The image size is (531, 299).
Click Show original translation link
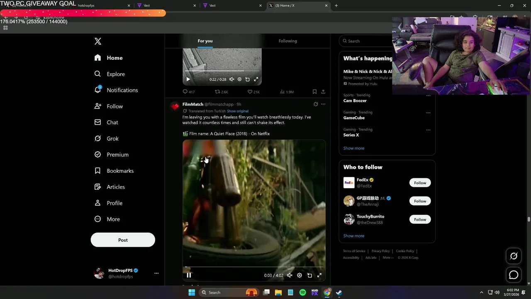238,111
